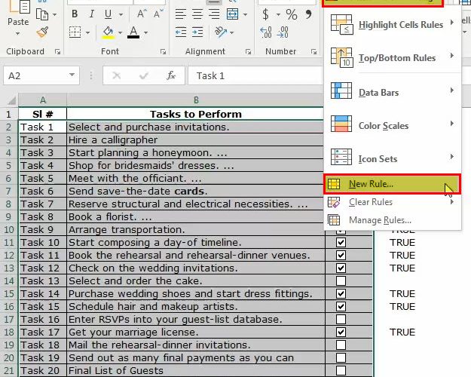Click the Format Painter brush
The width and height of the screenshot is (471, 377).
click(x=43, y=32)
